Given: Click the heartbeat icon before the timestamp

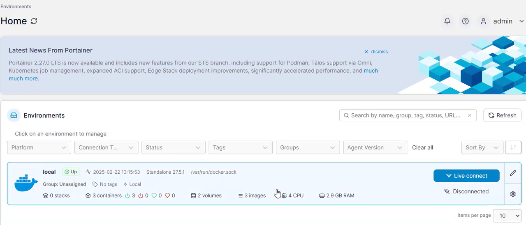Looking at the screenshot, I should pyautogui.click(x=88, y=172).
